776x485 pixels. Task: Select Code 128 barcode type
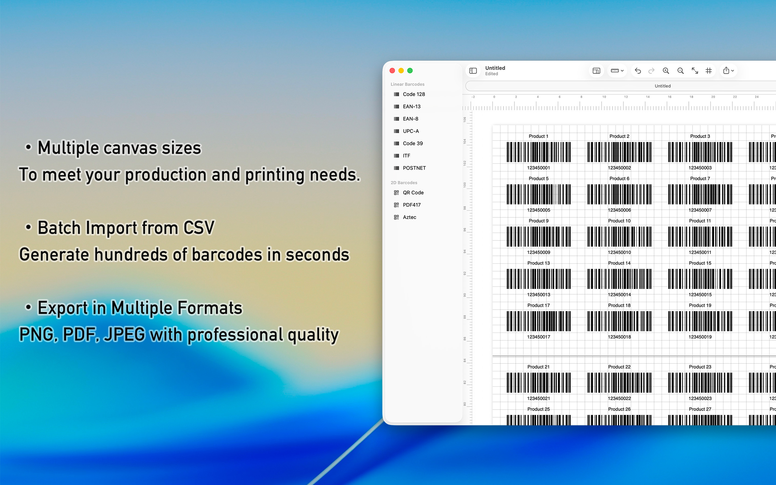pyautogui.click(x=423, y=94)
